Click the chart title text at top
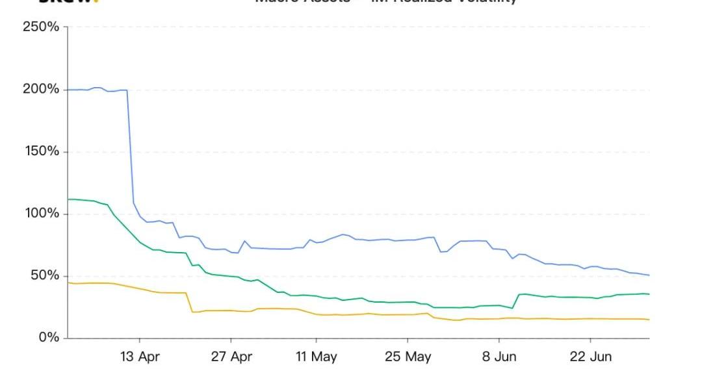Image resolution: width=702 pixels, height=369 pixels. point(385,2)
